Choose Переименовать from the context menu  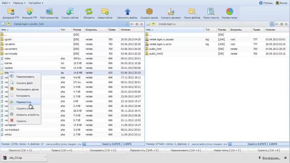[x=25, y=77]
